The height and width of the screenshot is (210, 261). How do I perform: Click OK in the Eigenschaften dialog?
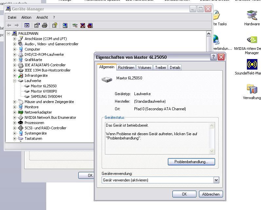click(184, 194)
